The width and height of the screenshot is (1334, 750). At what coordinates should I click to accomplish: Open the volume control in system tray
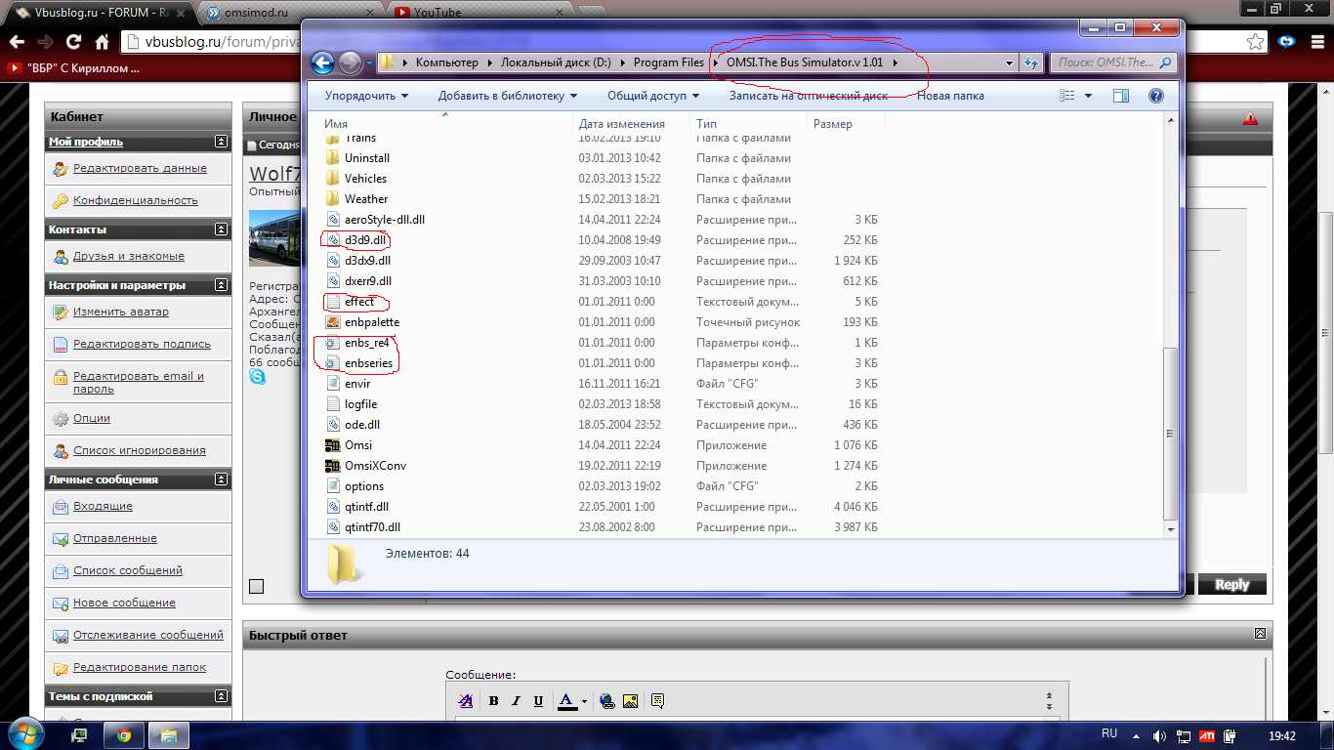point(1159,735)
